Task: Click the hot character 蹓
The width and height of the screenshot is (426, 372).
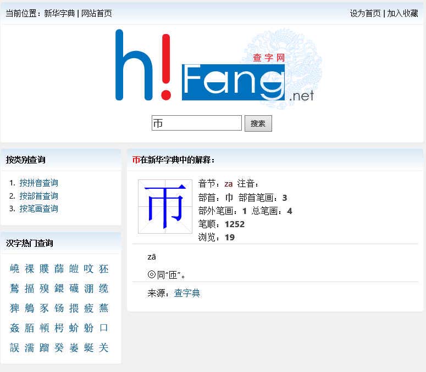Action: 44,347
